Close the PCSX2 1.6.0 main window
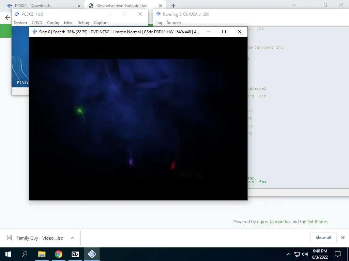The width and height of the screenshot is (349, 261). [140, 14]
